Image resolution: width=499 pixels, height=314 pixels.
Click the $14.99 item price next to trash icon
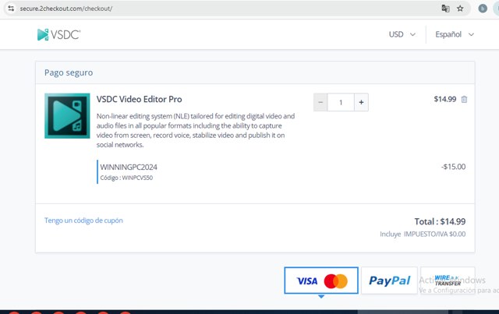445,99
